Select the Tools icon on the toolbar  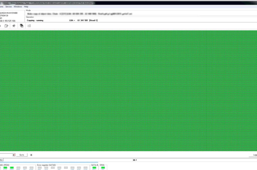pyautogui.click(x=14, y=26)
